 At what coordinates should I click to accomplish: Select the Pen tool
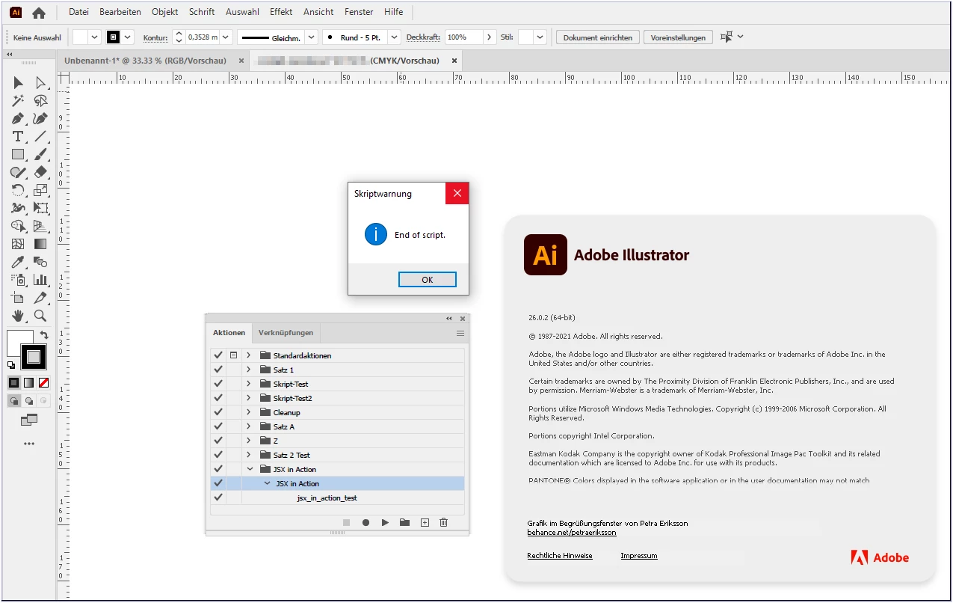pyautogui.click(x=18, y=118)
